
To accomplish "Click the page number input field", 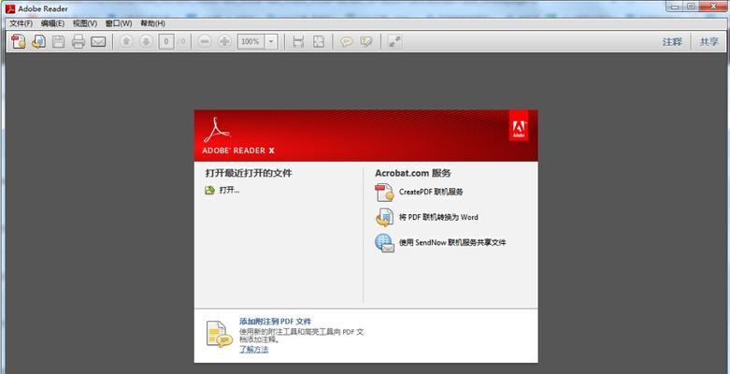I will (166, 41).
